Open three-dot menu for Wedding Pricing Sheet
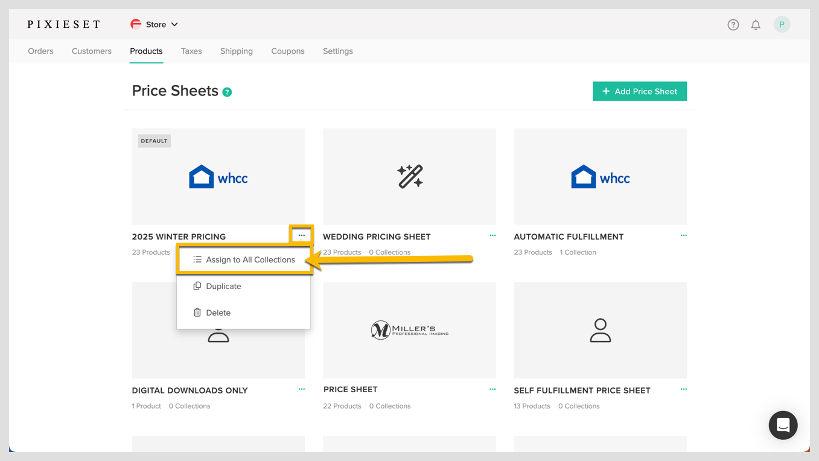This screenshot has height=461, width=819. (x=492, y=235)
